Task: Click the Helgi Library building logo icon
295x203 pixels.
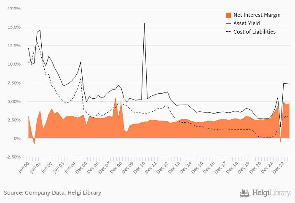Action: [x=244, y=193]
